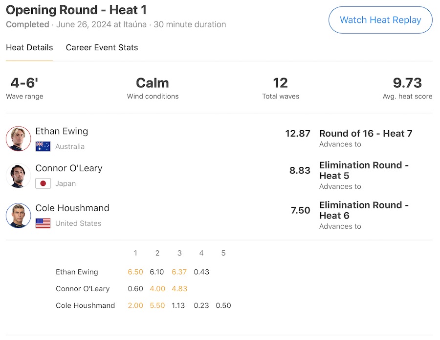Image resolution: width=440 pixels, height=340 pixels.
Task: Click Ethan Ewing's name in score table
Action: [x=77, y=272]
